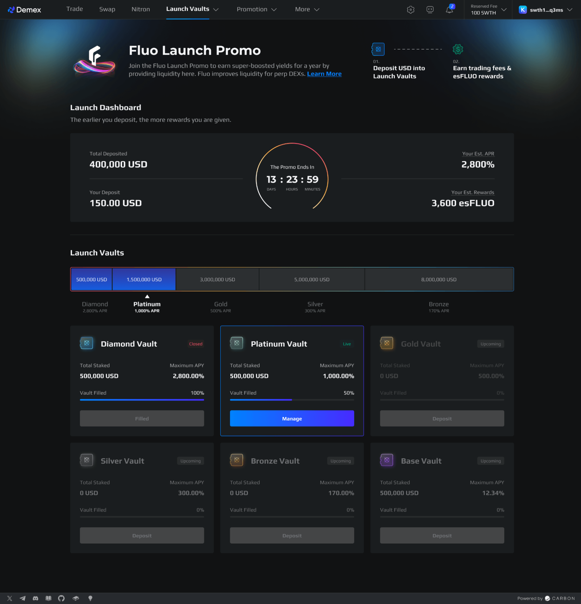Screen dimensions: 581x604
Task: Select the Bronze 170% APR tier
Action: tap(439, 307)
